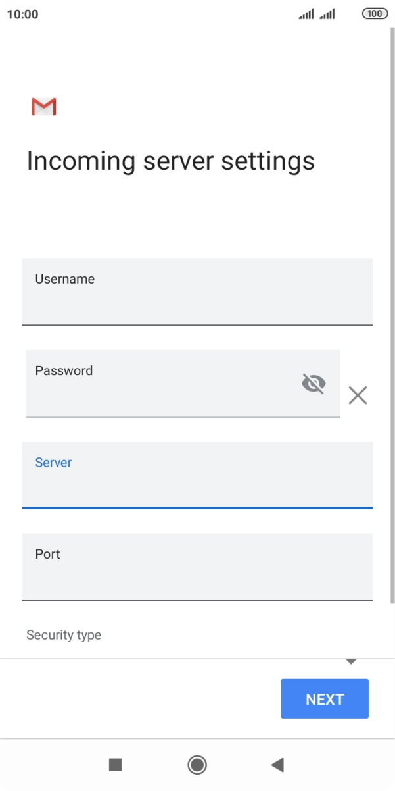395x791 pixels.
Task: Tap the Recents square navigation icon
Action: pos(115,765)
